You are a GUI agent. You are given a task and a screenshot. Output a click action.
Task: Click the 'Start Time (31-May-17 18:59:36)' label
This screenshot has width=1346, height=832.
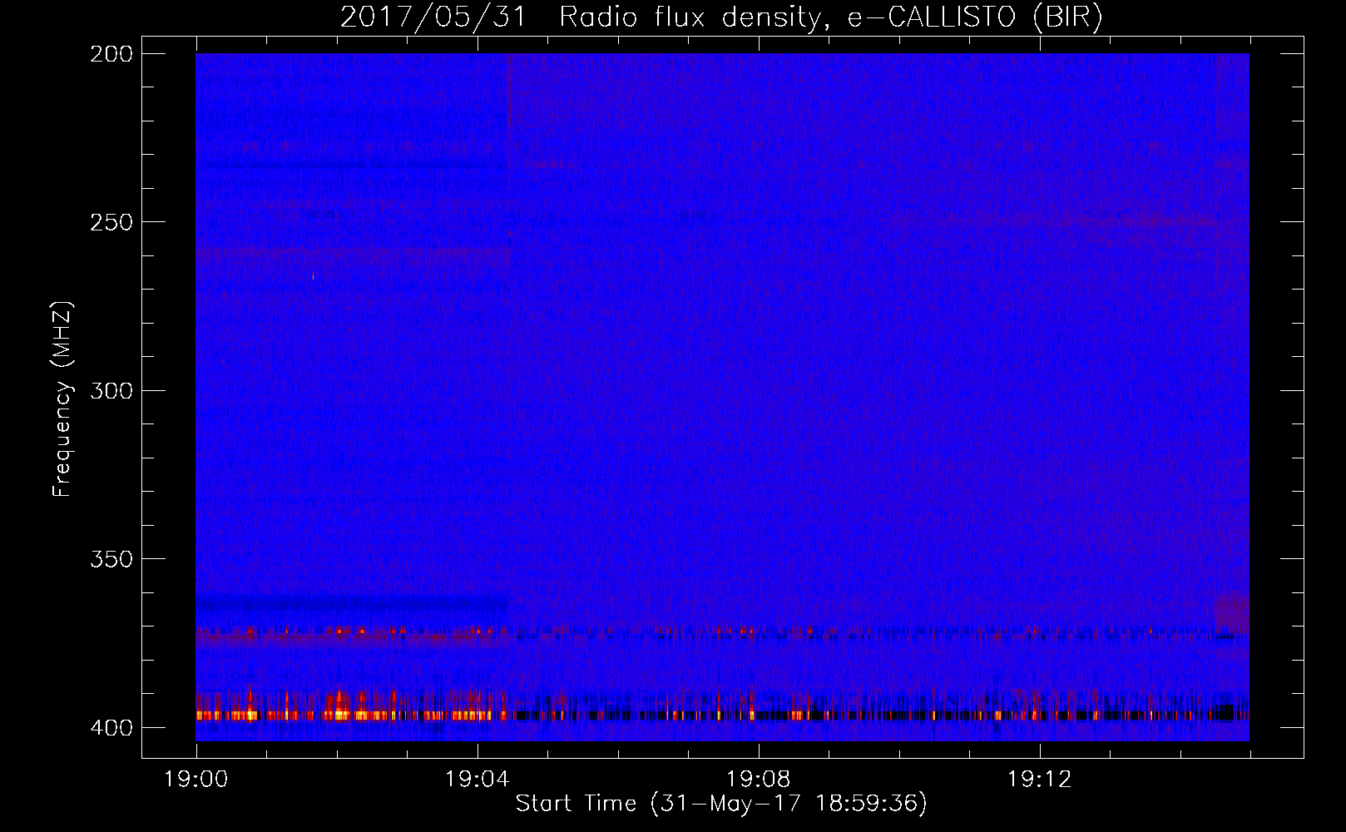coord(721,804)
